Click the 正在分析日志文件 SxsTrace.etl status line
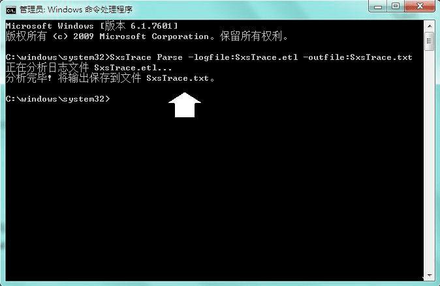The image size is (440, 286). point(88,68)
